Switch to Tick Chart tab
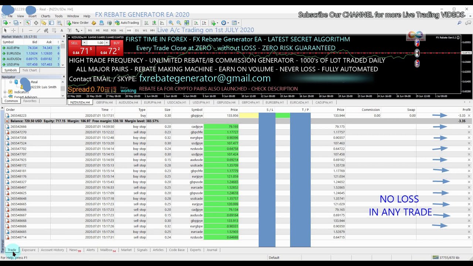The height and width of the screenshot is (266, 473). [x=30, y=70]
